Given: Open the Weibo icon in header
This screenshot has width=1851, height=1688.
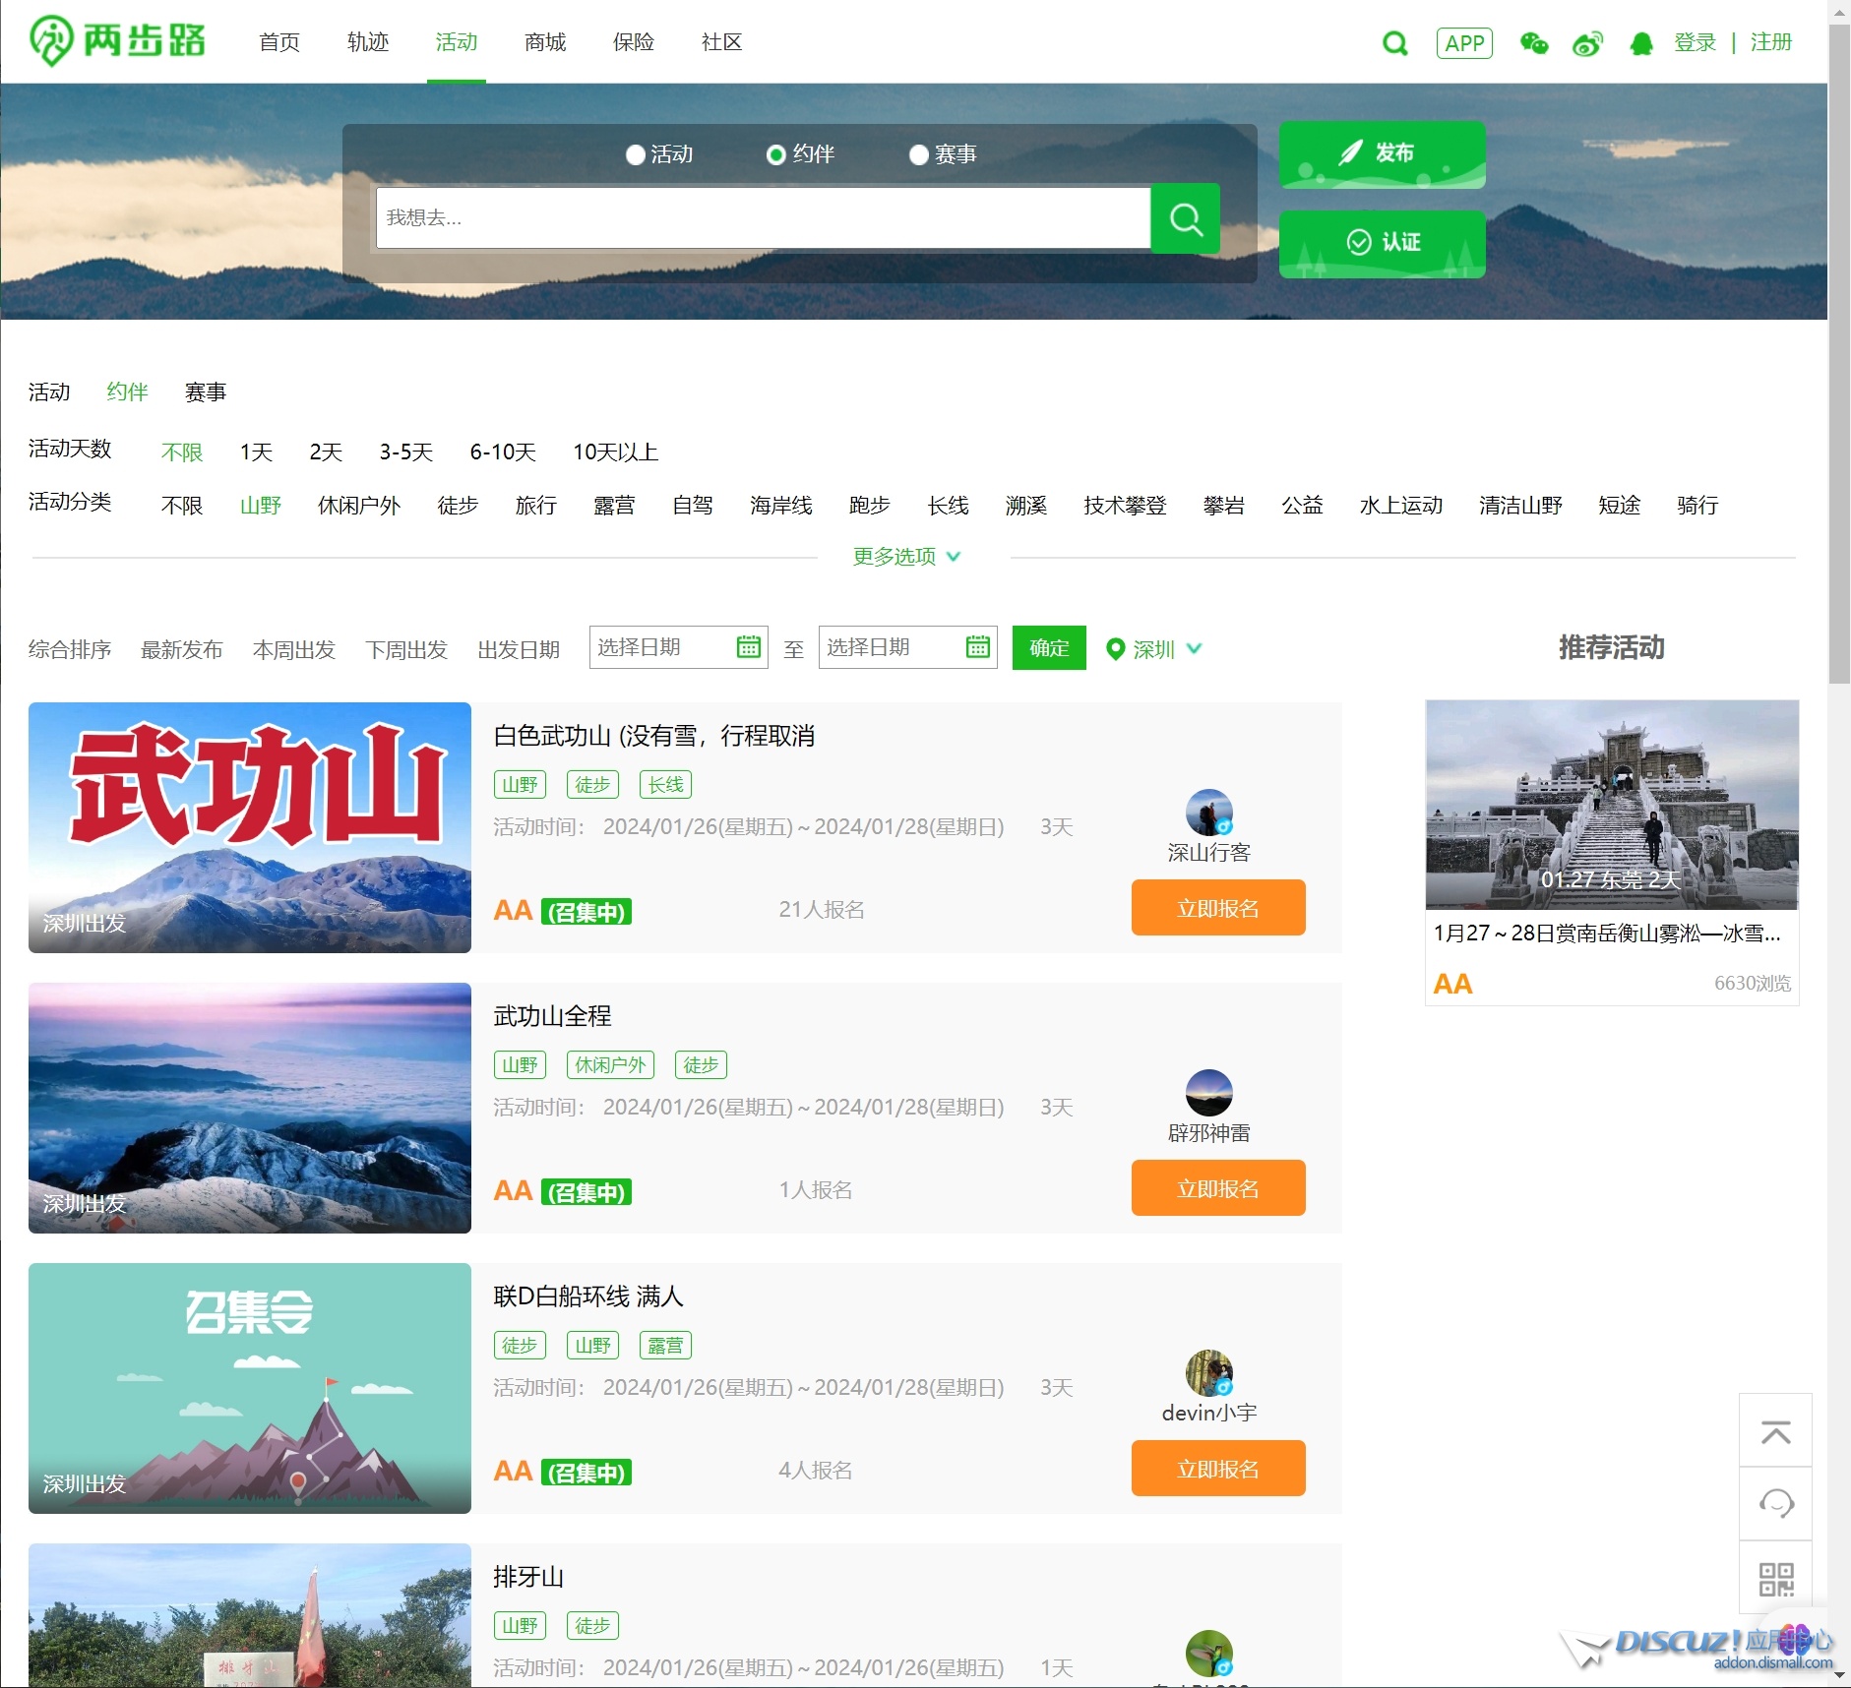Looking at the screenshot, I should tap(1587, 43).
